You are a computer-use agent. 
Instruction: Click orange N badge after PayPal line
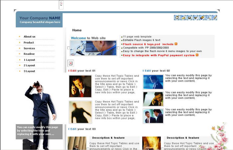197,55
